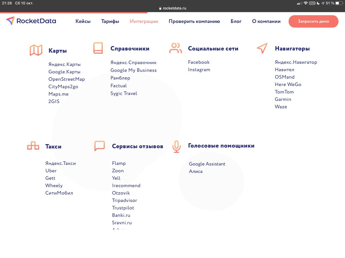Open the Wheely link
This screenshot has height=258, width=345.
54,186
